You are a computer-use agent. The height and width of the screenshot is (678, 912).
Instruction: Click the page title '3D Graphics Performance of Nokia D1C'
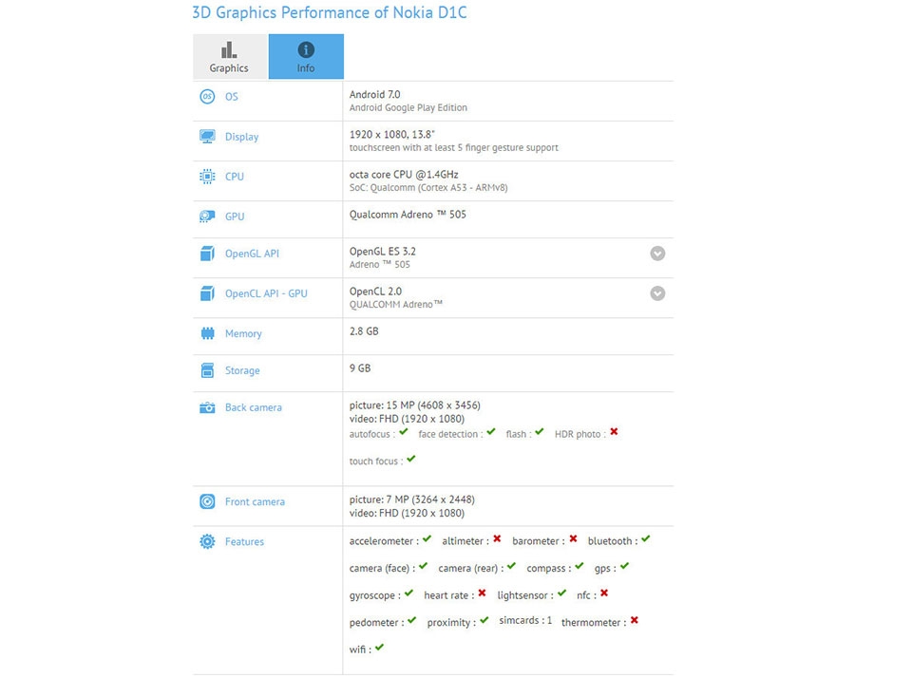(330, 12)
